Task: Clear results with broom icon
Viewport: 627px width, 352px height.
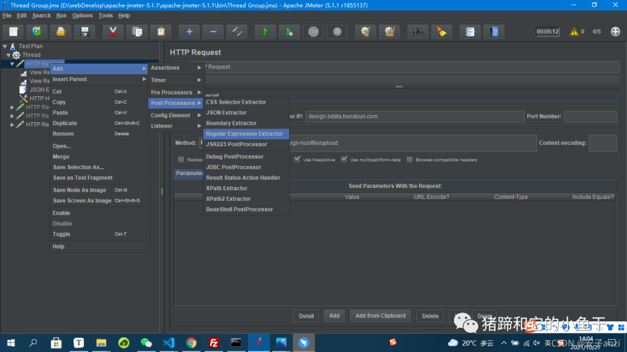Action: (366, 31)
